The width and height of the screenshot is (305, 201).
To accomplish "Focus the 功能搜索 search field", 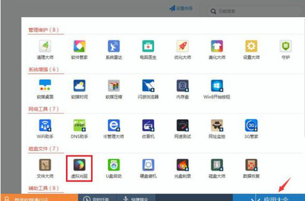I will point(255,11).
